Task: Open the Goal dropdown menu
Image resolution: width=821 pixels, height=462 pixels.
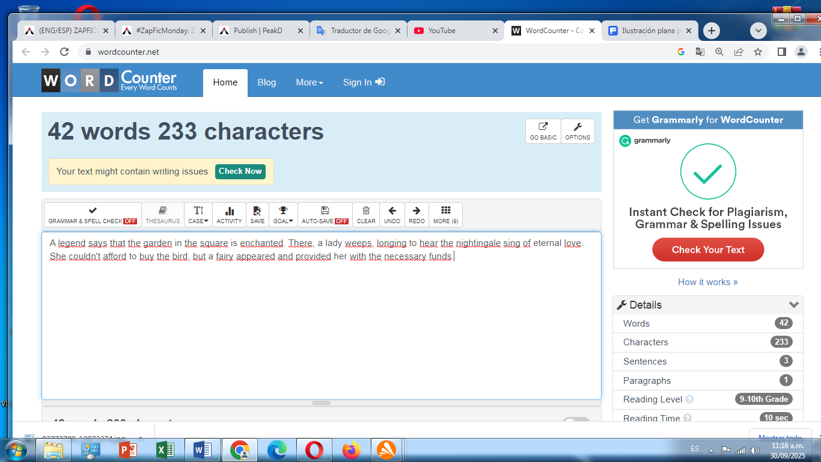Action: point(283,215)
